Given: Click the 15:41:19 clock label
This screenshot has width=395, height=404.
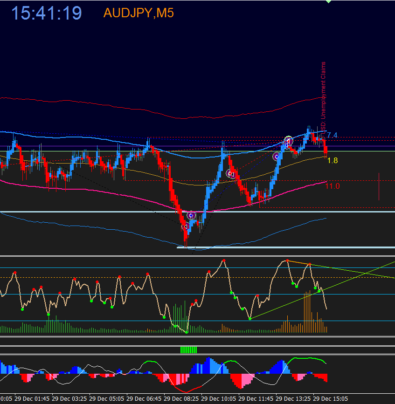Looking at the screenshot, I should (x=47, y=13).
